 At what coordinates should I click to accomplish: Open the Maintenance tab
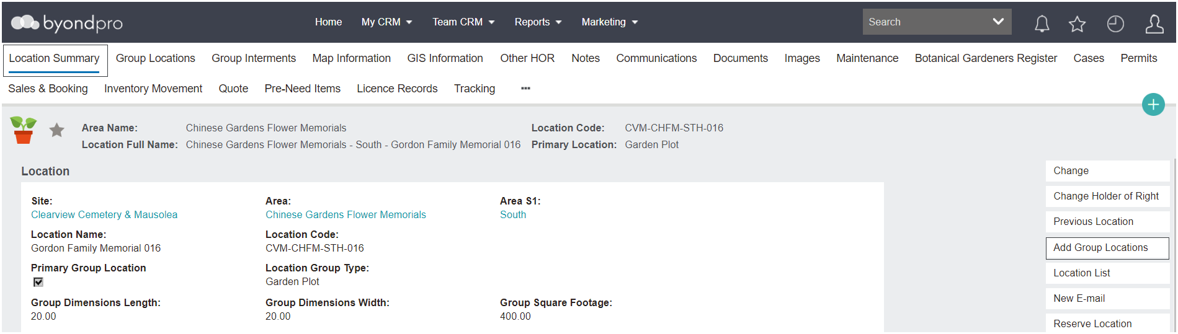coord(867,58)
